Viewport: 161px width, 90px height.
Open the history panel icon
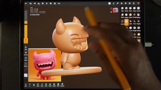coord(34,85)
